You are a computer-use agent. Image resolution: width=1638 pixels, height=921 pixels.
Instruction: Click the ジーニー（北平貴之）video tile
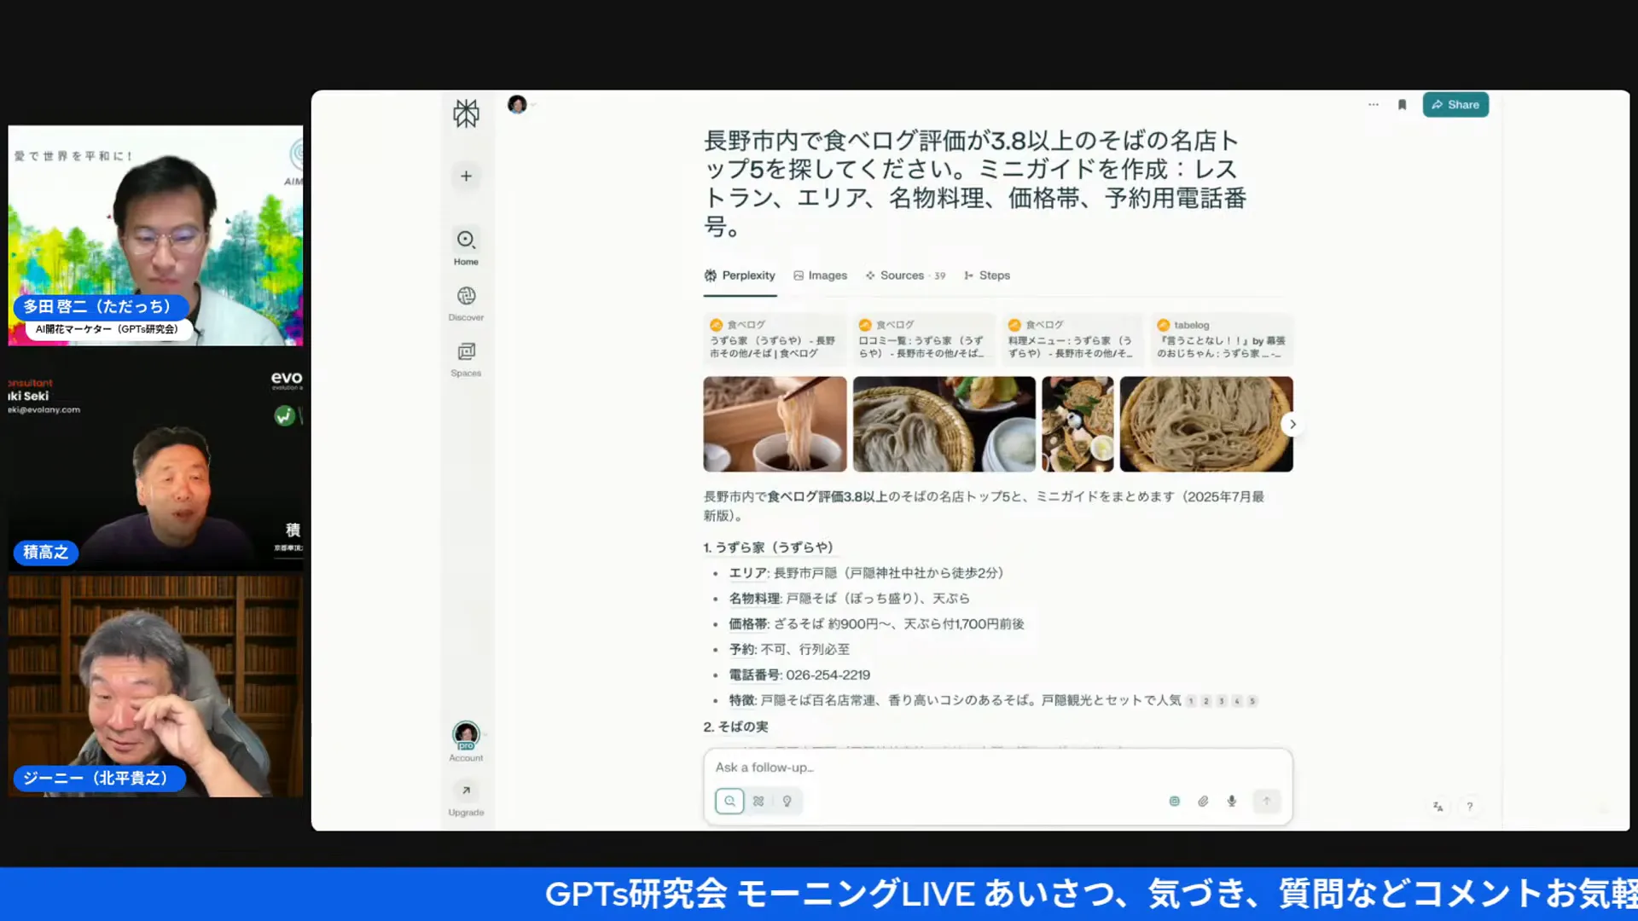coord(155,686)
